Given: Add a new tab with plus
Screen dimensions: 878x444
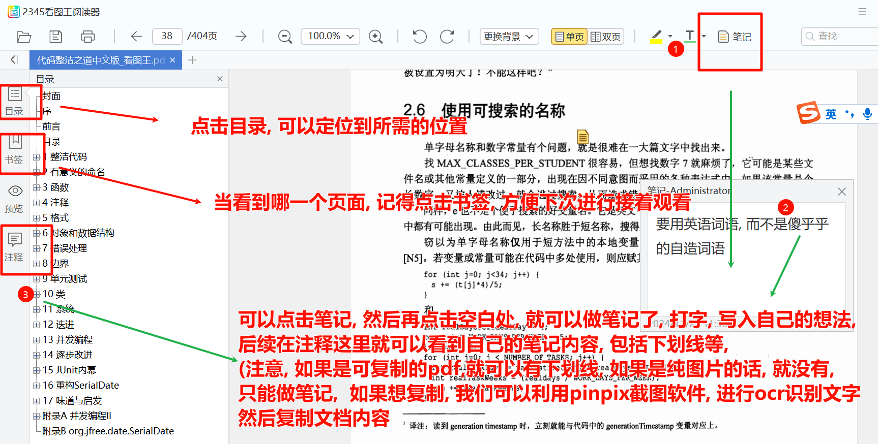Looking at the screenshot, I should pyautogui.click(x=192, y=60).
